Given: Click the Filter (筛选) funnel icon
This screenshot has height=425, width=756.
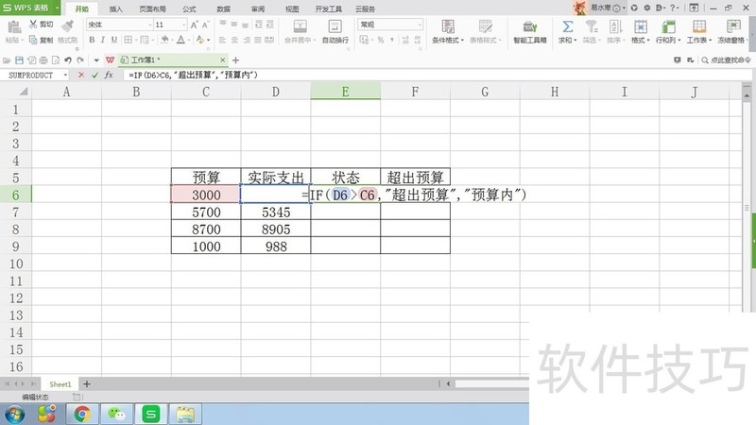Looking at the screenshot, I should 591,26.
